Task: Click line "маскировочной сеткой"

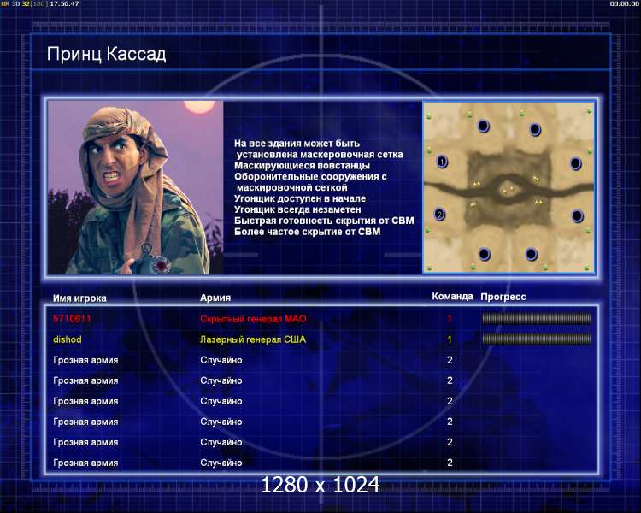Action: [292, 188]
